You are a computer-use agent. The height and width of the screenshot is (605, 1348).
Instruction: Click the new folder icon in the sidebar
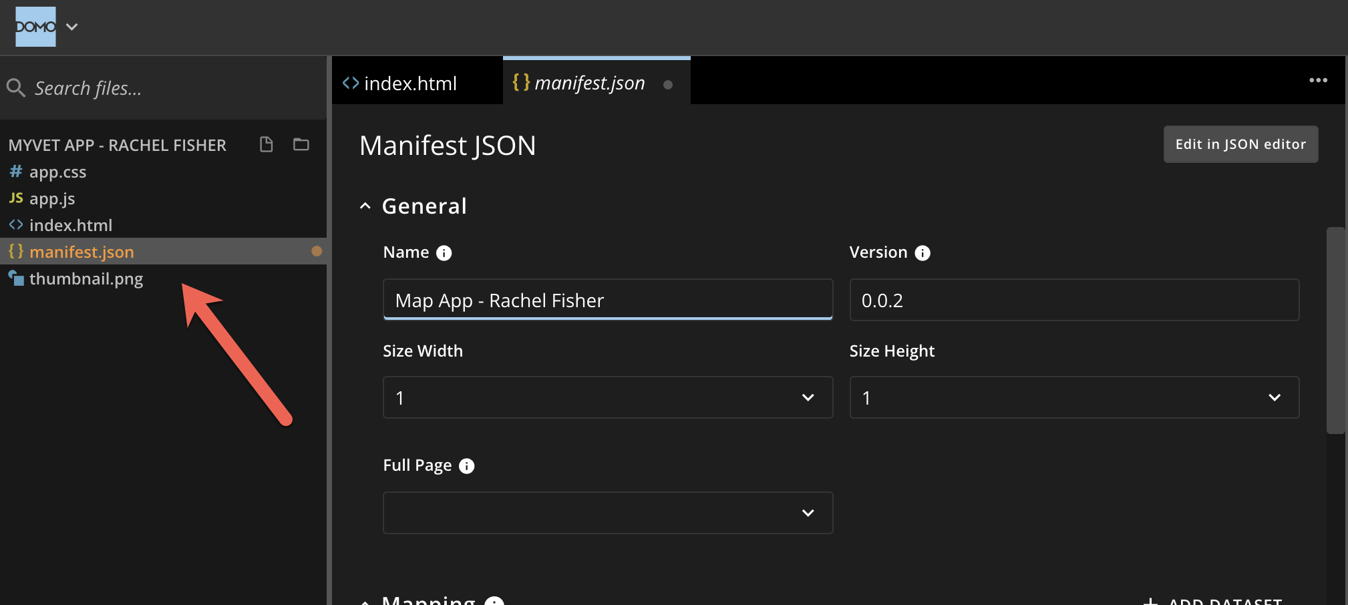(301, 144)
